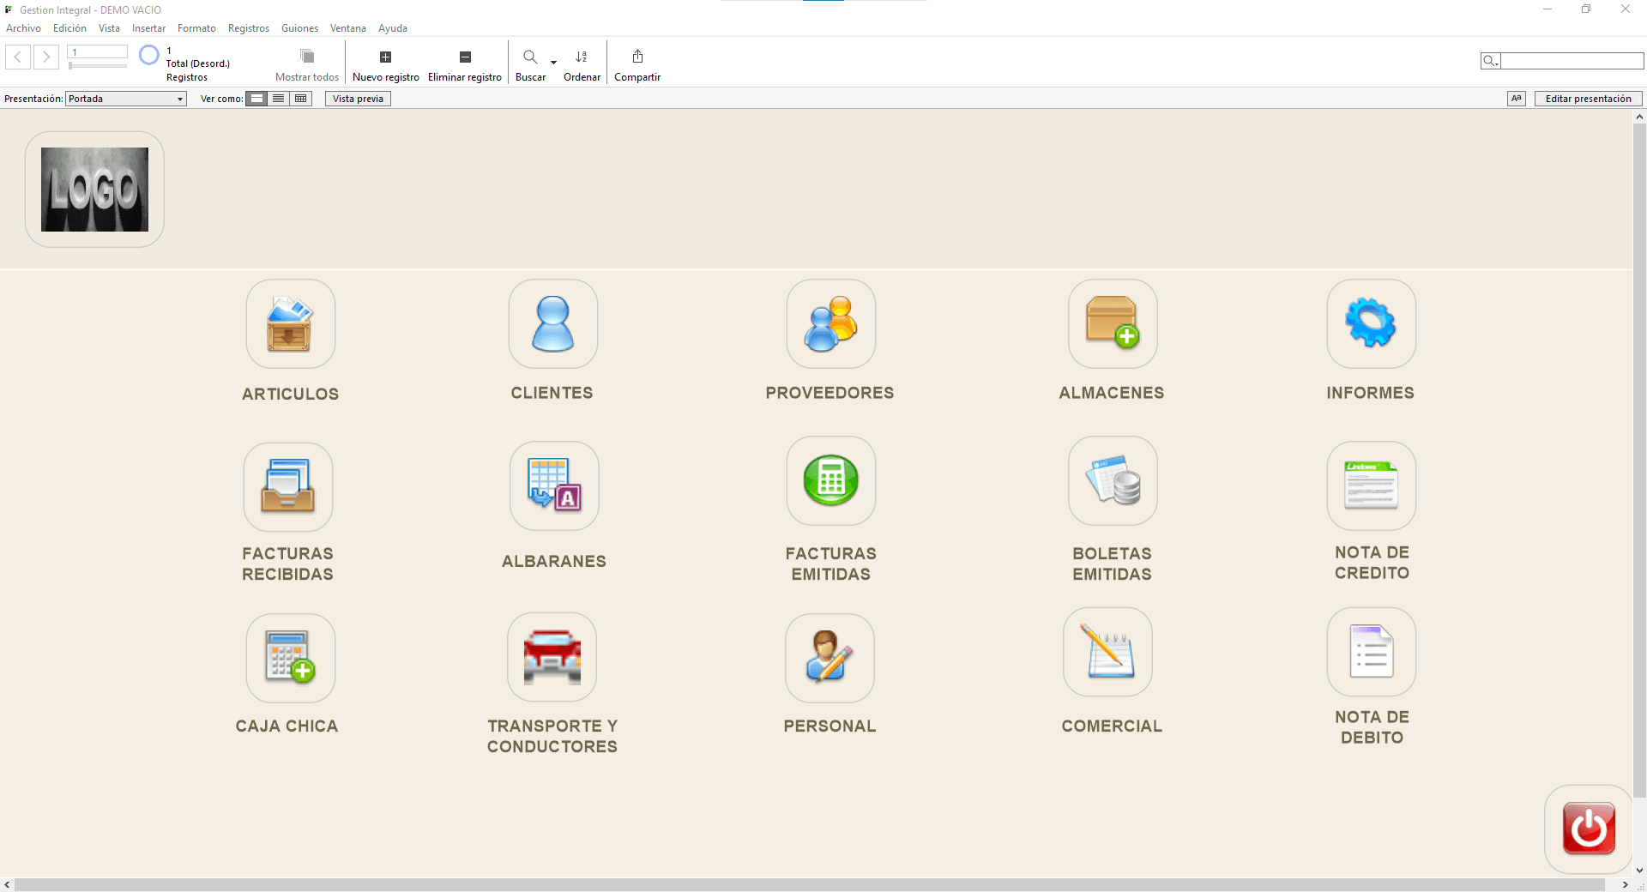
Task: Open the quick search magnifier dropdown
Action: (x=1490, y=61)
